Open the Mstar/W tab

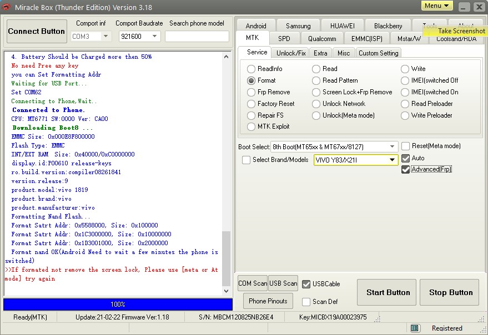[409, 39]
